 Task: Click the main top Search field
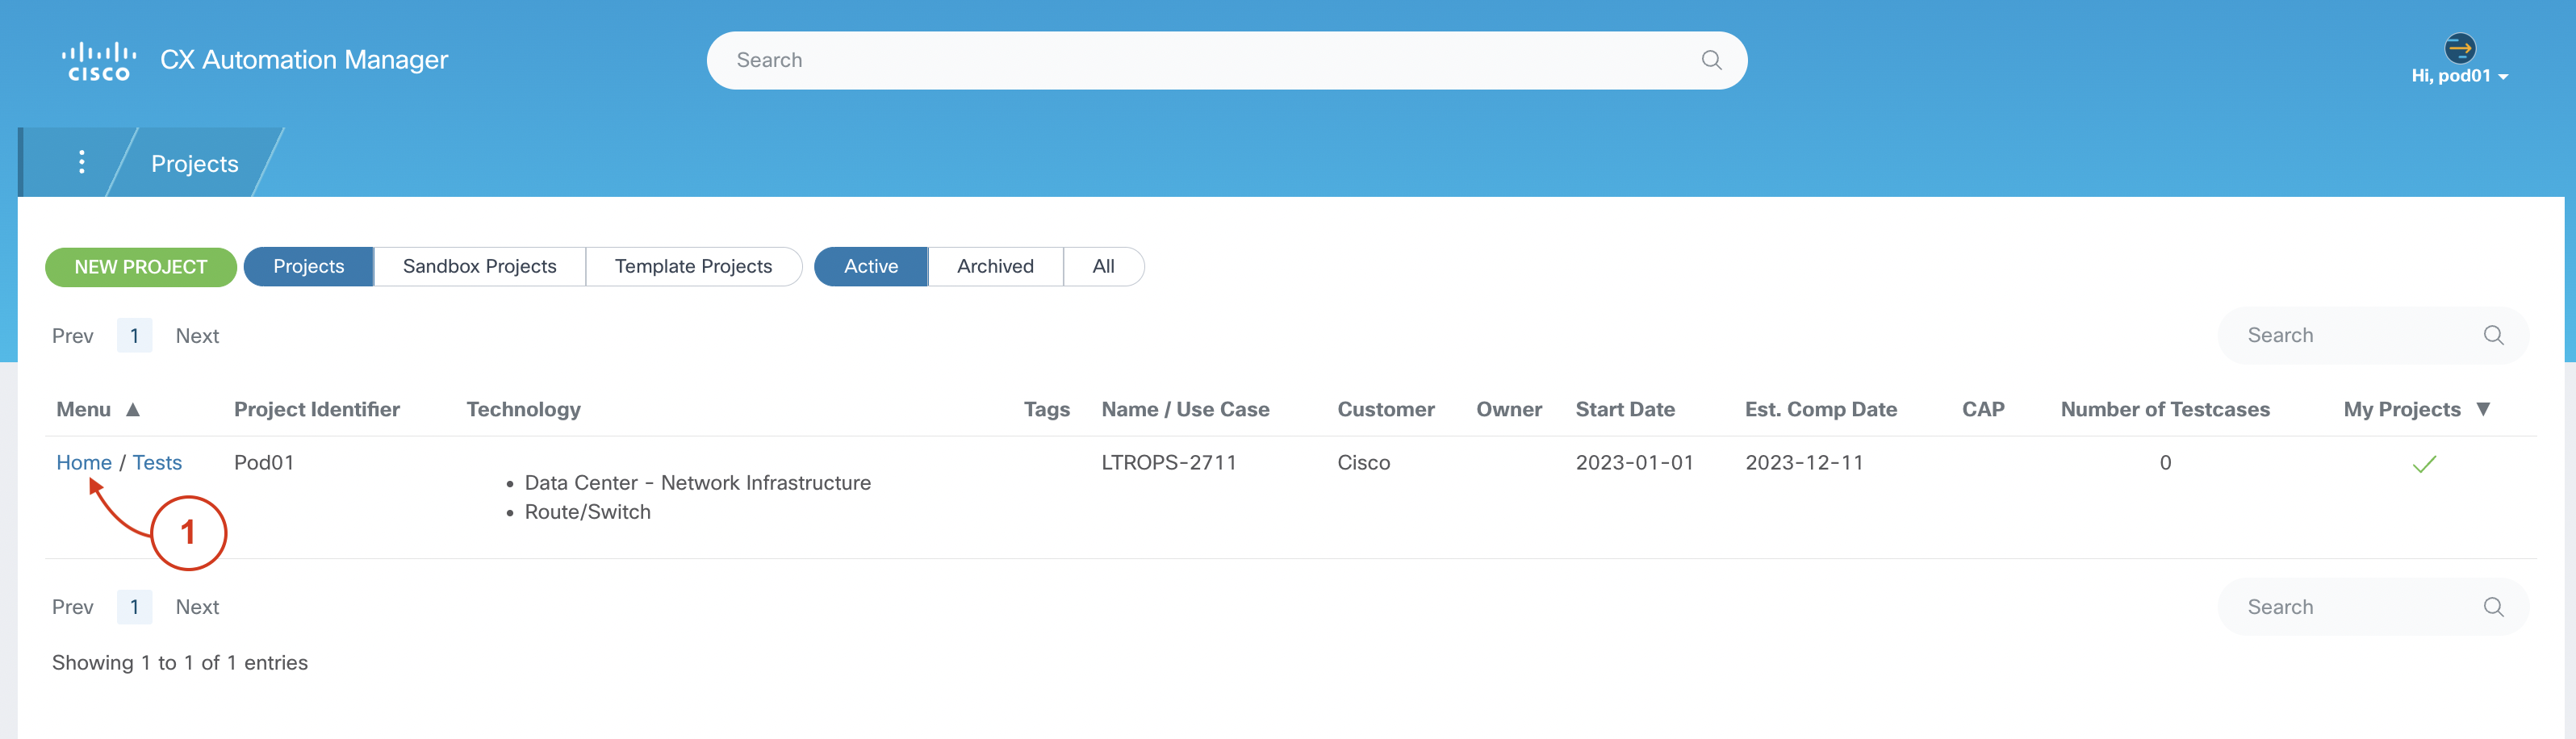click(1200, 60)
